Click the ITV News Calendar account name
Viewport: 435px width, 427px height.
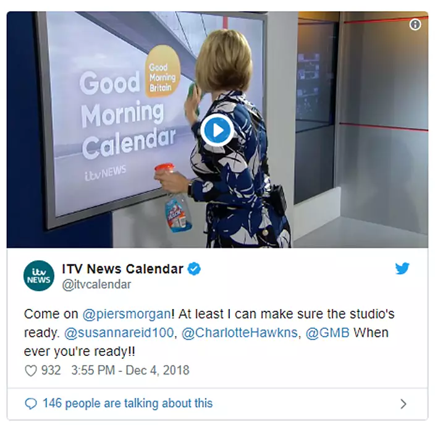click(122, 269)
